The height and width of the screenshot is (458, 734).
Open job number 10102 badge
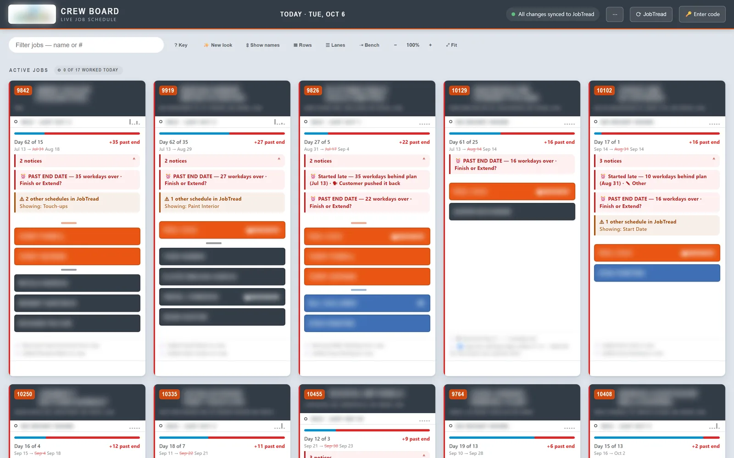604,91
